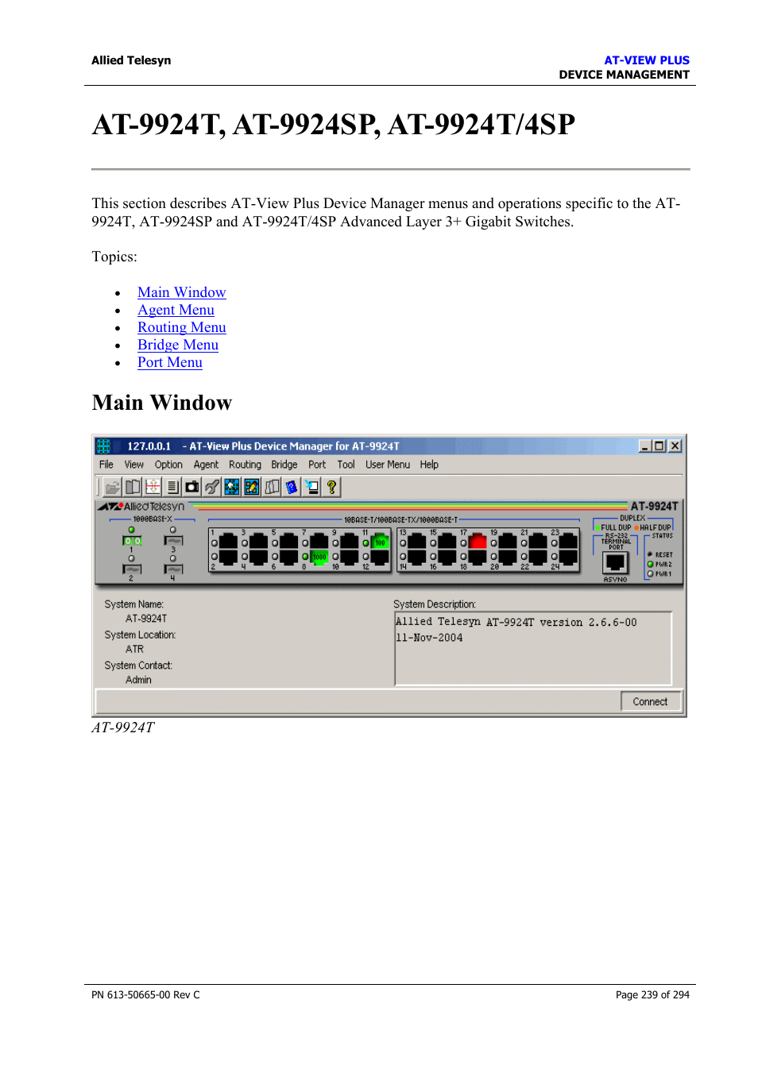The image size is (758, 1073).
Task: Select green port 11 showing 100
Action: coord(380,542)
